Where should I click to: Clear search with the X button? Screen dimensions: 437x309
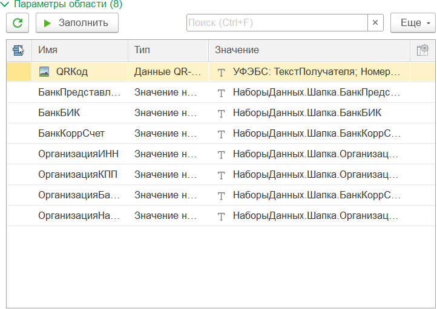(x=375, y=23)
